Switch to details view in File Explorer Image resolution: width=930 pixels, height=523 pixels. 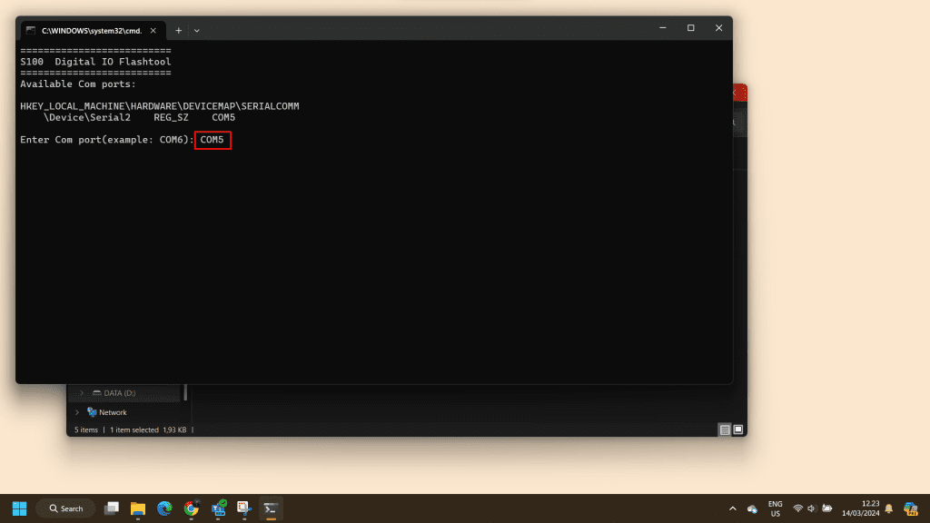pyautogui.click(x=725, y=429)
